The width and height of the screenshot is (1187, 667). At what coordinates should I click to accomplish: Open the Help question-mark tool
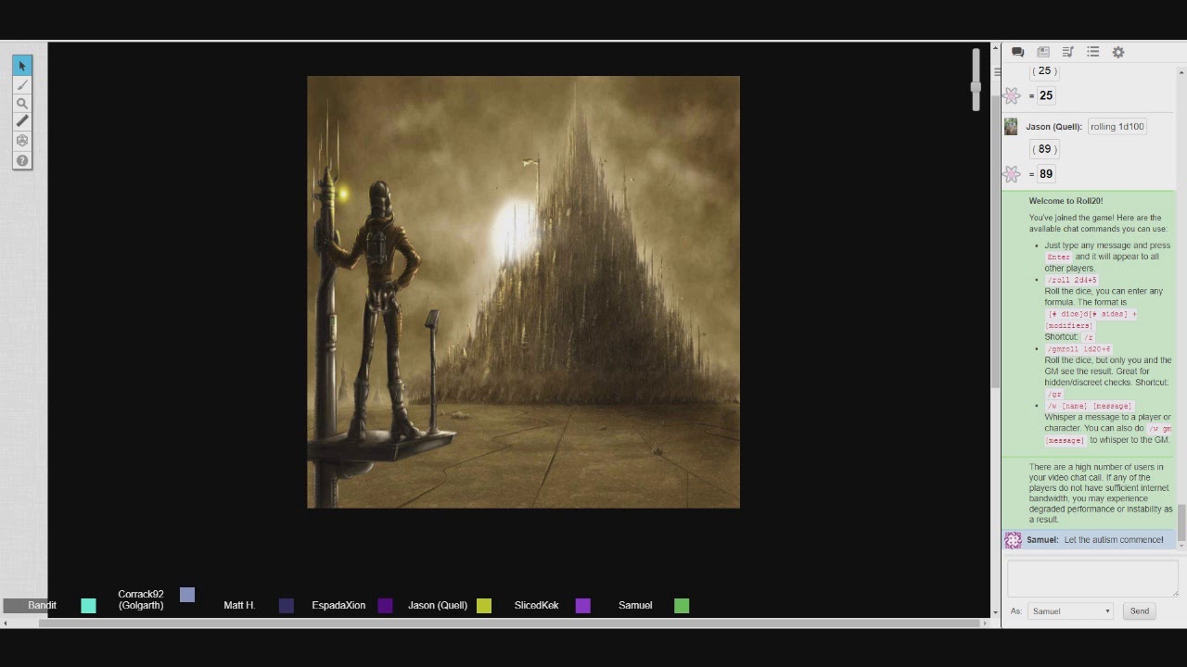pos(22,160)
